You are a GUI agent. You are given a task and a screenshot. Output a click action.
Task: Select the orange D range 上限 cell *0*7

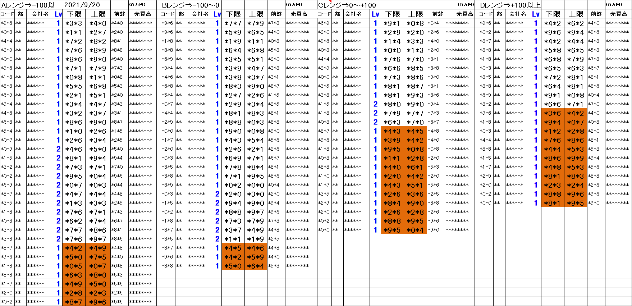[x=576, y=122]
